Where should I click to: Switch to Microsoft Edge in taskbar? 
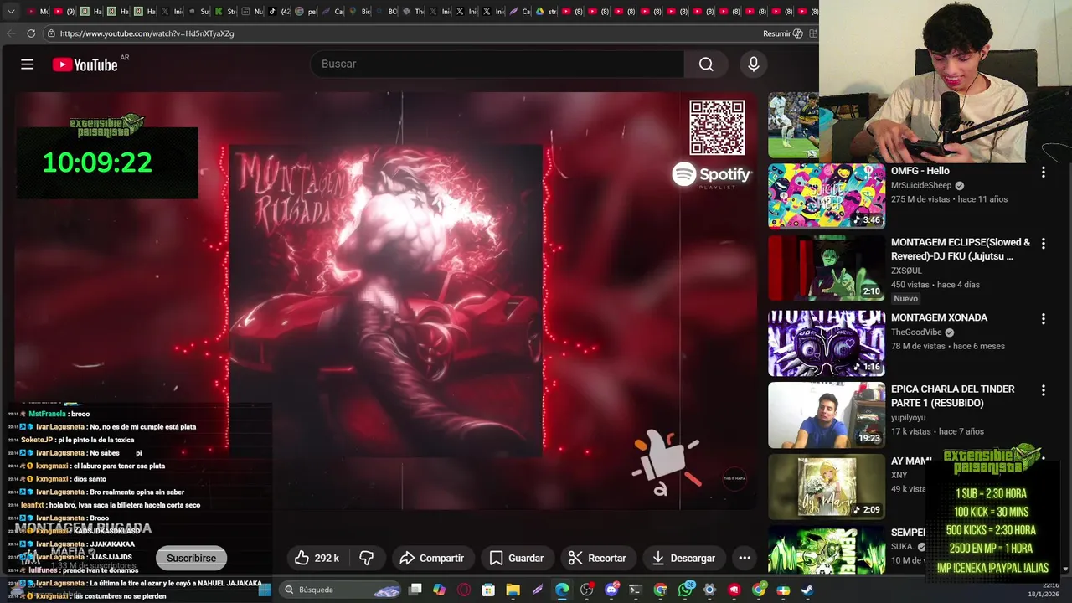[x=562, y=590]
